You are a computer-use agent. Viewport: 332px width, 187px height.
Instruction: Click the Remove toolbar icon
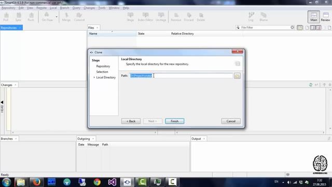[176, 17]
